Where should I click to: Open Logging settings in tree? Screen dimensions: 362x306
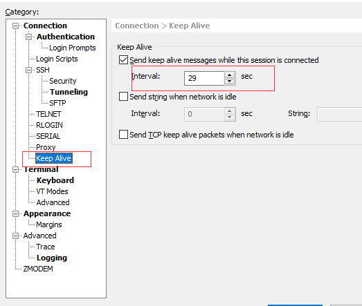tap(52, 258)
